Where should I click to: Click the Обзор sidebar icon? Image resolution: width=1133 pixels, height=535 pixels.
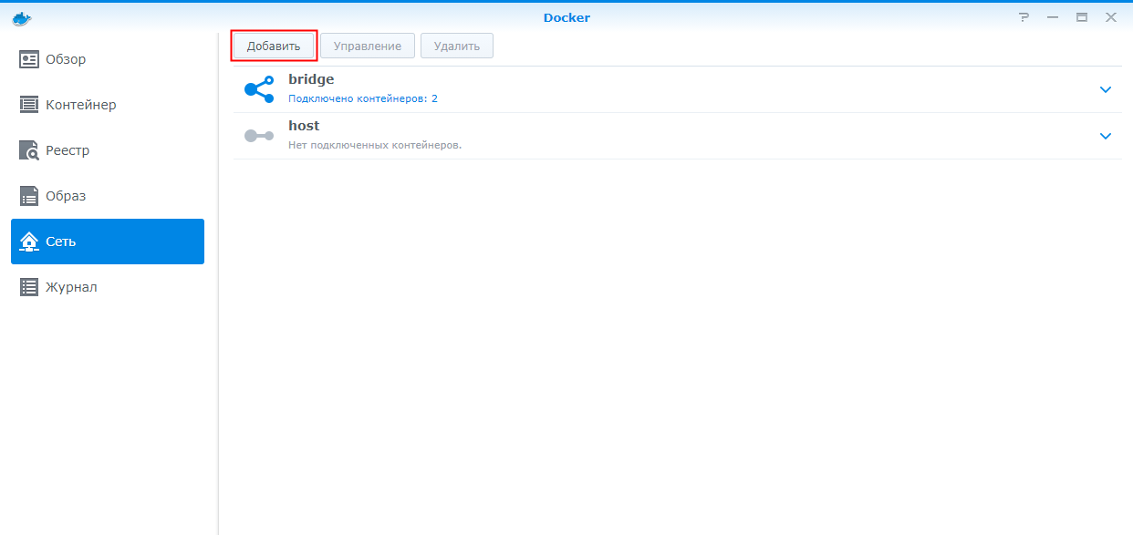click(29, 59)
